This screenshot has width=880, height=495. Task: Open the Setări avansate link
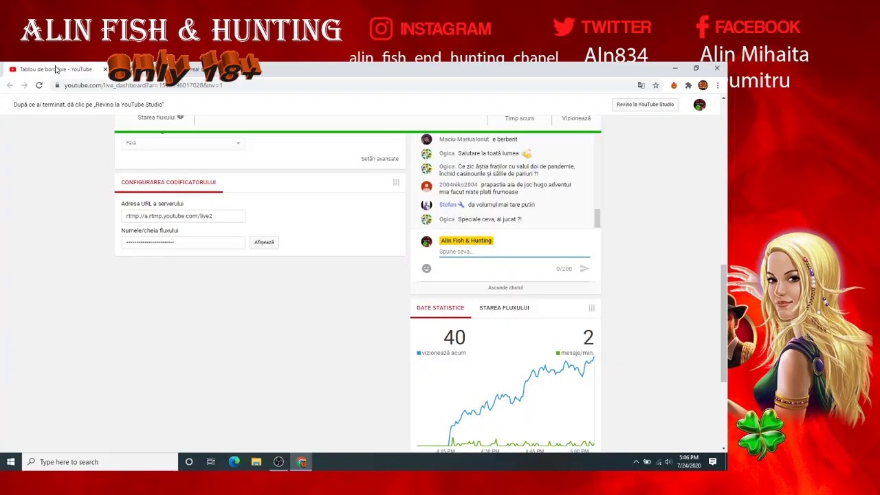[379, 159]
